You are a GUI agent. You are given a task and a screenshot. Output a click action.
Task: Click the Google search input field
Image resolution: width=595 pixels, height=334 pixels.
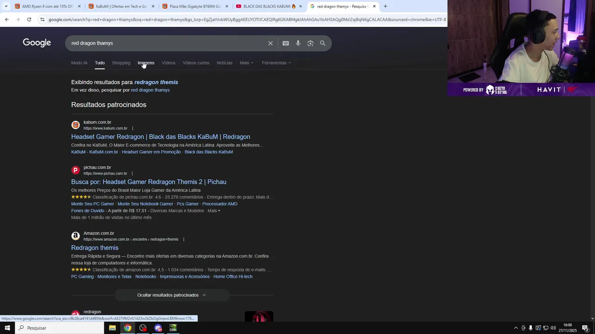(167, 43)
